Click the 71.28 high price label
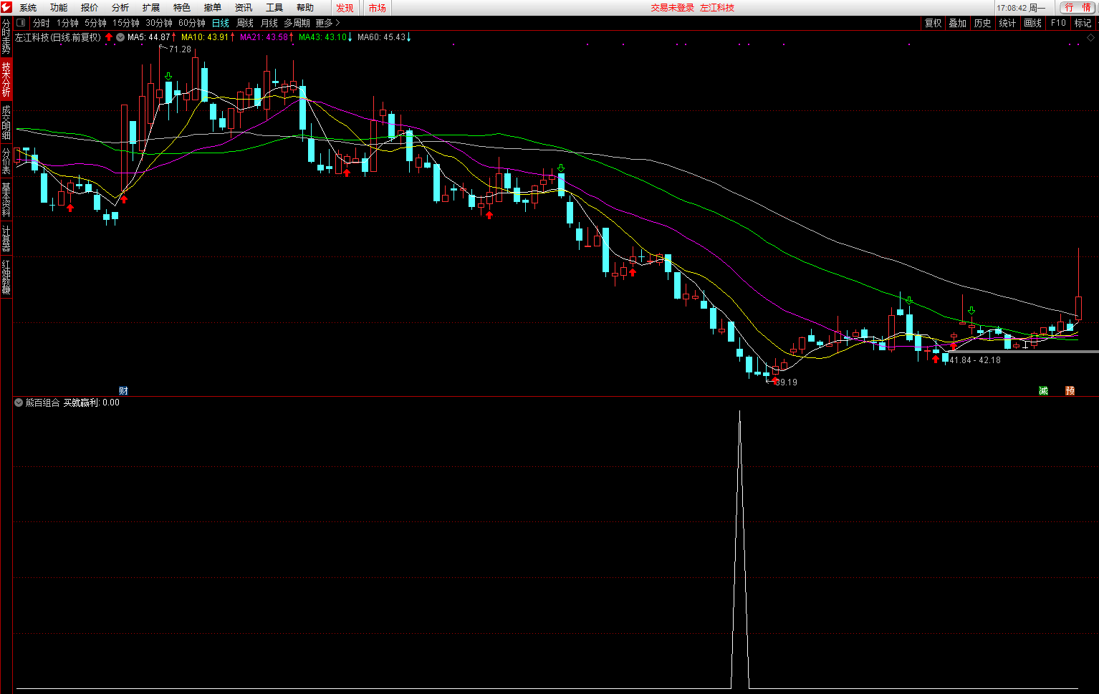The height and width of the screenshot is (694, 1099). [x=180, y=49]
